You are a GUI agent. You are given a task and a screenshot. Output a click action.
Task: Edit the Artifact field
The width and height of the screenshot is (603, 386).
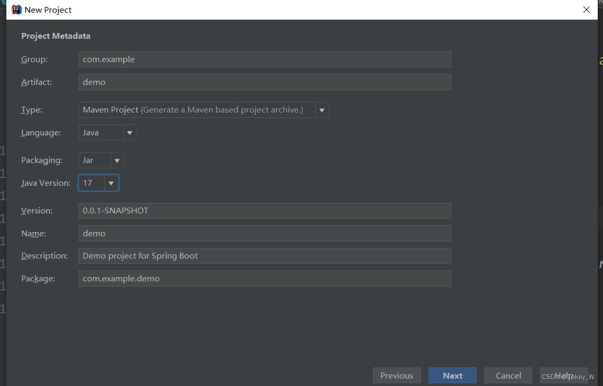[x=265, y=82]
